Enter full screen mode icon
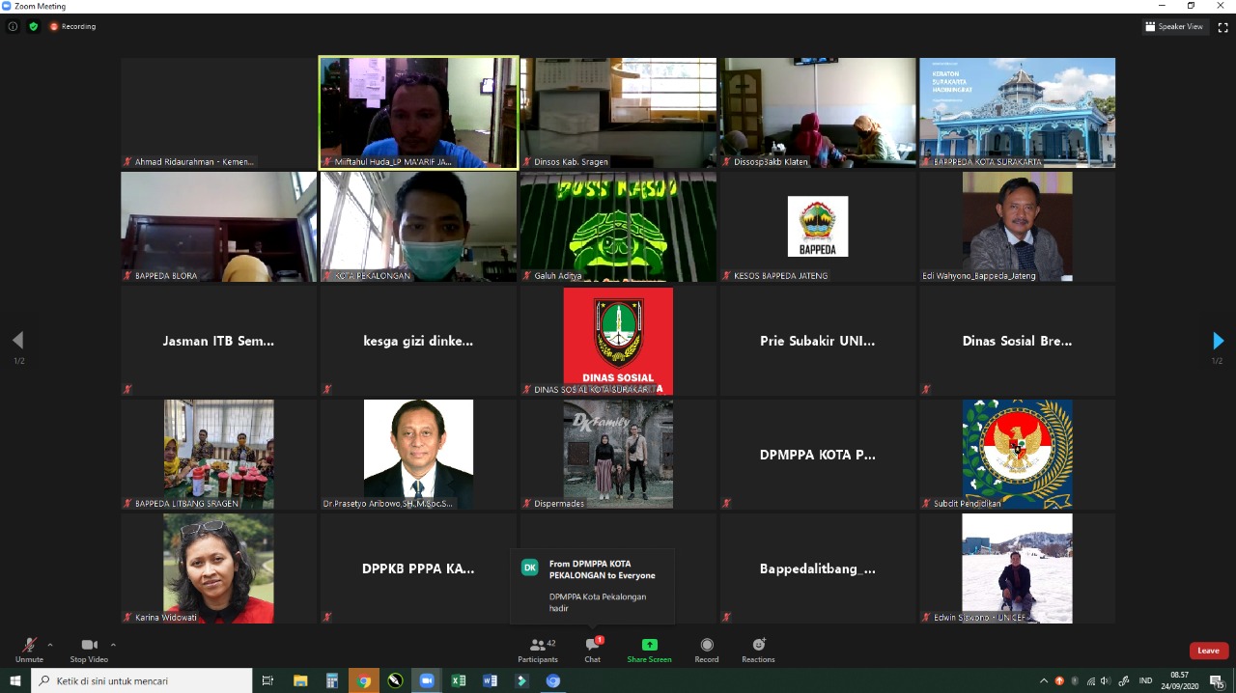This screenshot has width=1236, height=693. tap(1222, 27)
